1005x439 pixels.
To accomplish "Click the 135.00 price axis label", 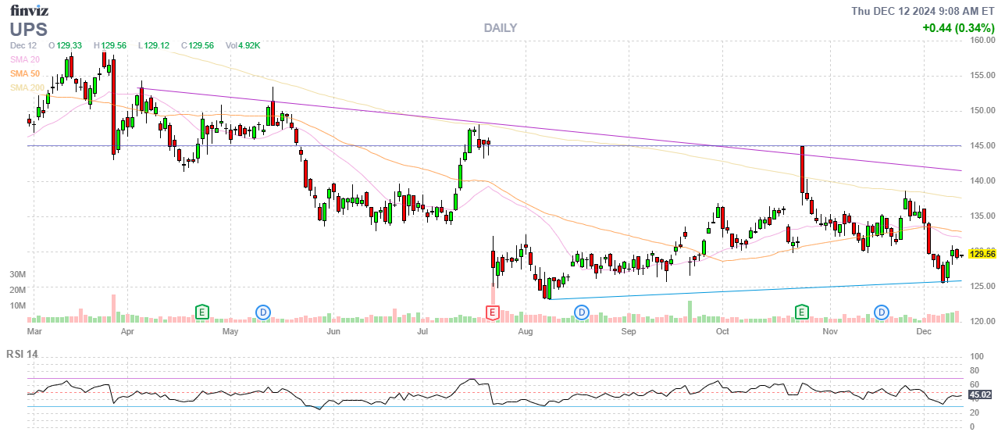I will tap(981, 216).
